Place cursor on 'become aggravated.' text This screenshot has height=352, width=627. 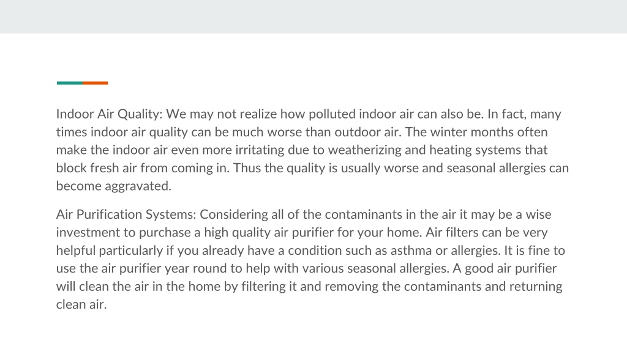tap(113, 186)
